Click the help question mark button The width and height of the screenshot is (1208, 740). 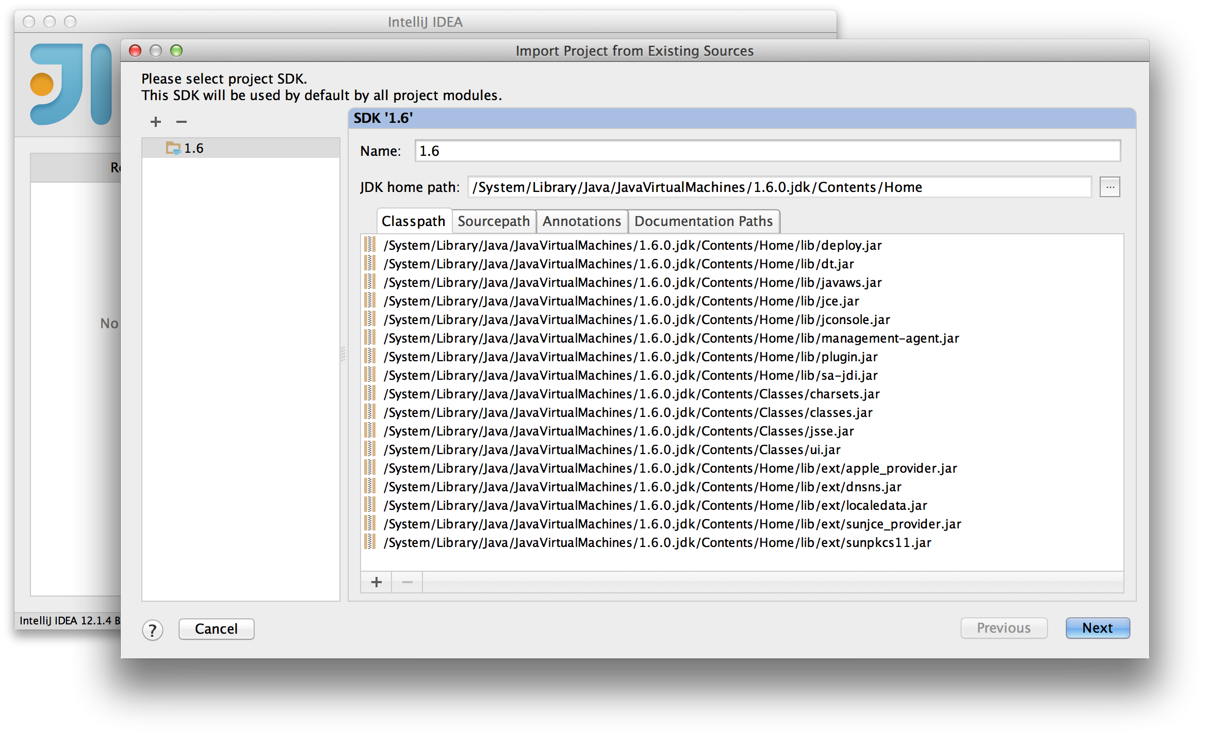153,630
